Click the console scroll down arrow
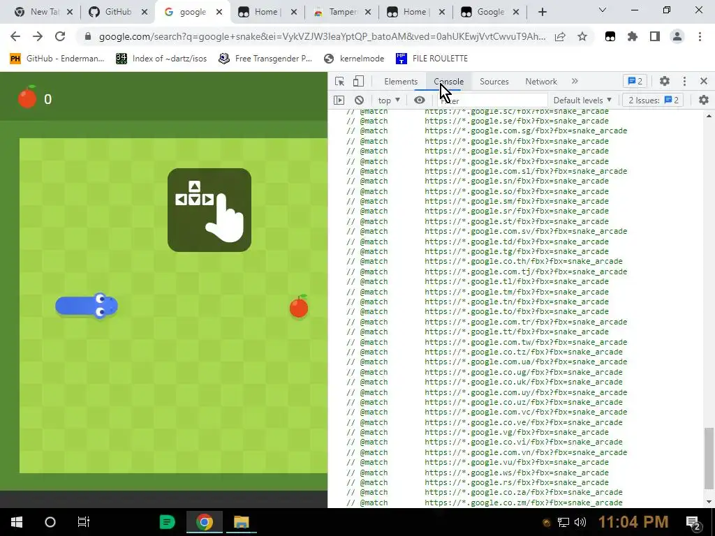Viewport: 715px width, 536px height. pos(709,502)
